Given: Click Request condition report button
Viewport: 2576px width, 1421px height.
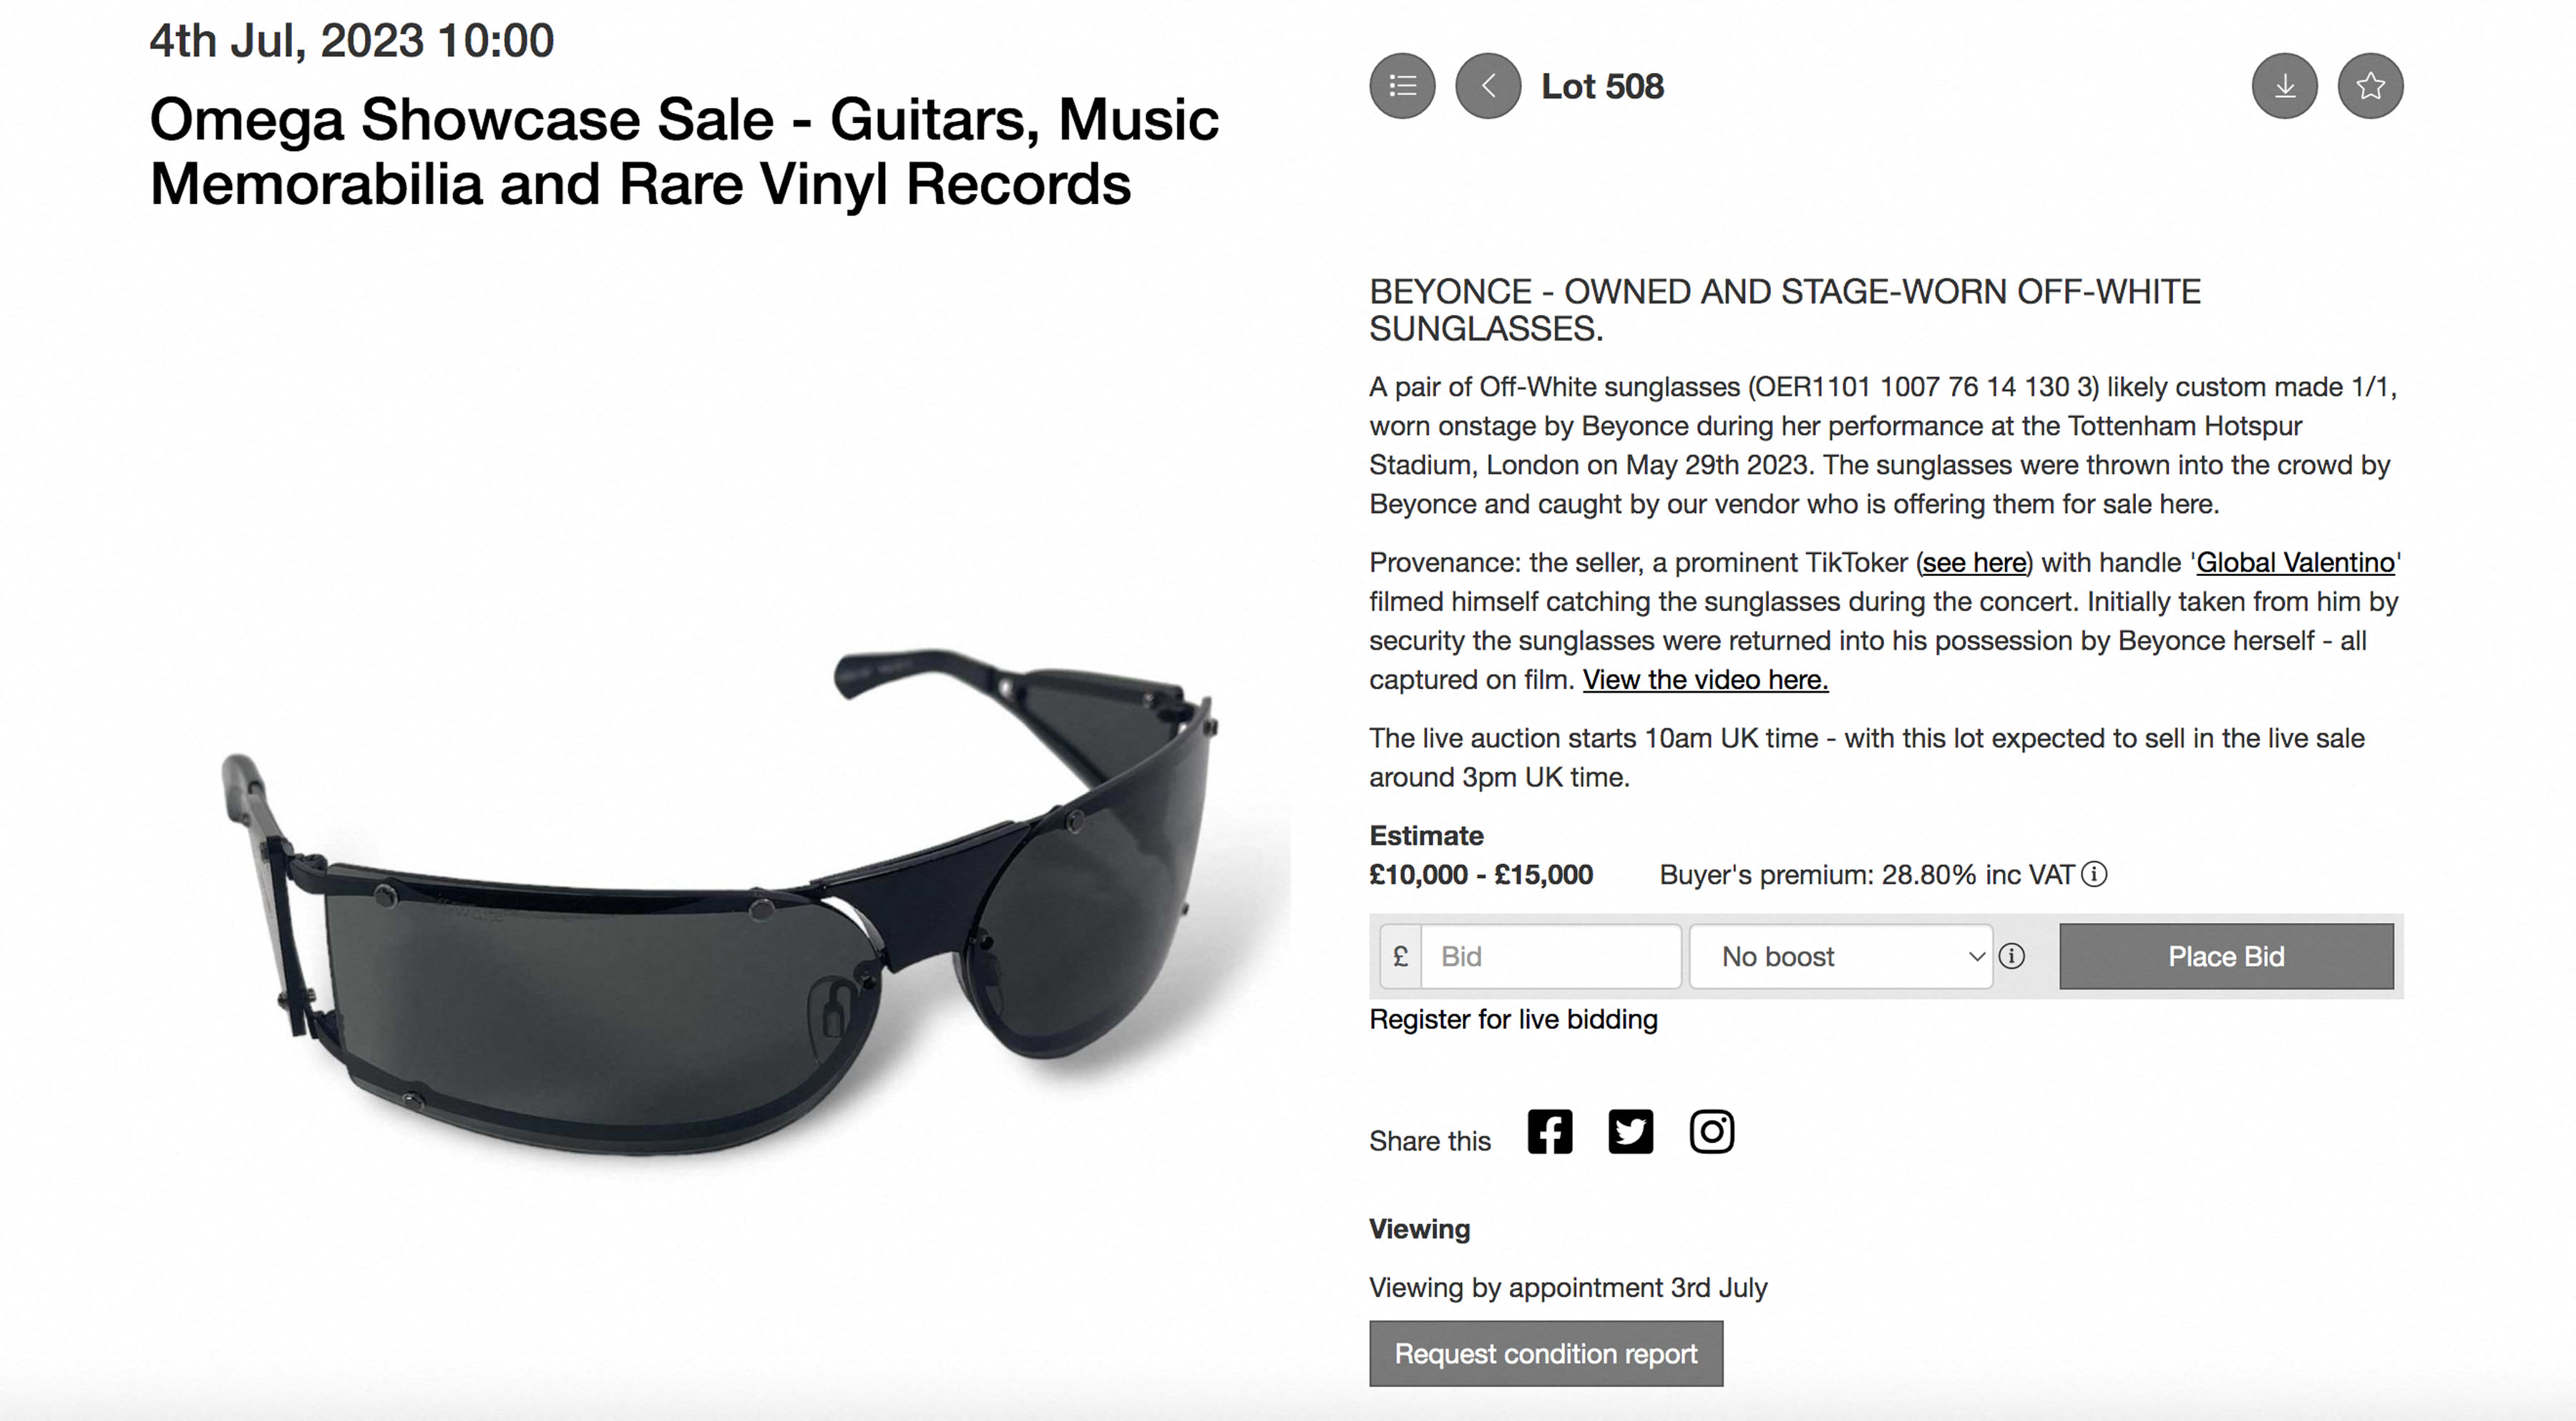Looking at the screenshot, I should point(1546,1353).
